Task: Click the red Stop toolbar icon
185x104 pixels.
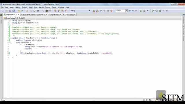Action: [111, 11]
